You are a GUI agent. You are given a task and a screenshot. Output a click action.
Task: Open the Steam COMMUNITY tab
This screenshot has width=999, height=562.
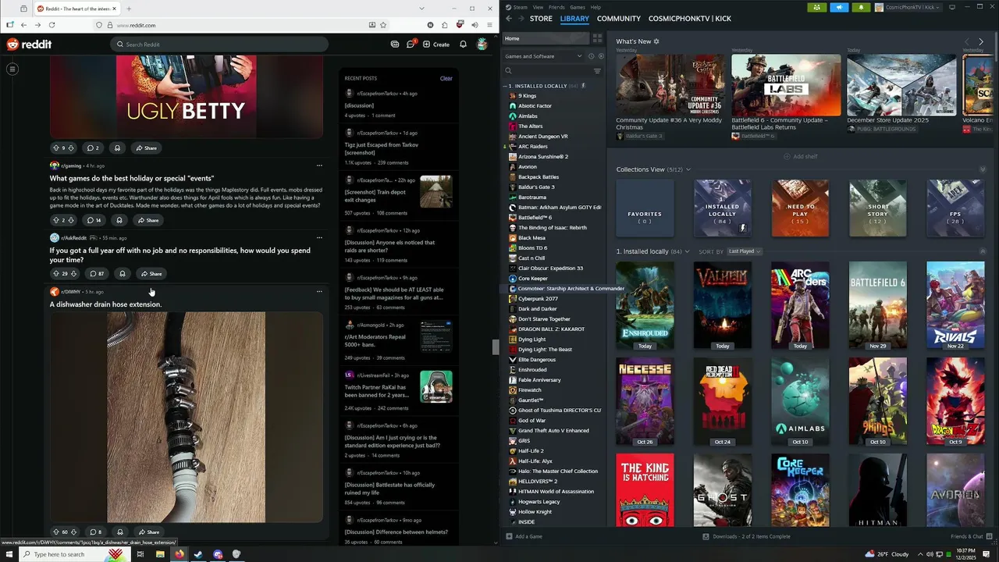click(618, 19)
